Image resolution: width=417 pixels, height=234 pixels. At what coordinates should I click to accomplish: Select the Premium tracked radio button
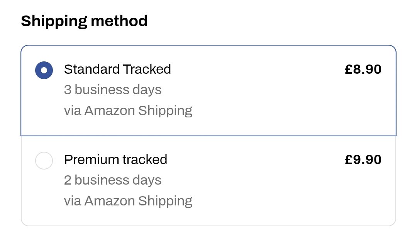44,161
